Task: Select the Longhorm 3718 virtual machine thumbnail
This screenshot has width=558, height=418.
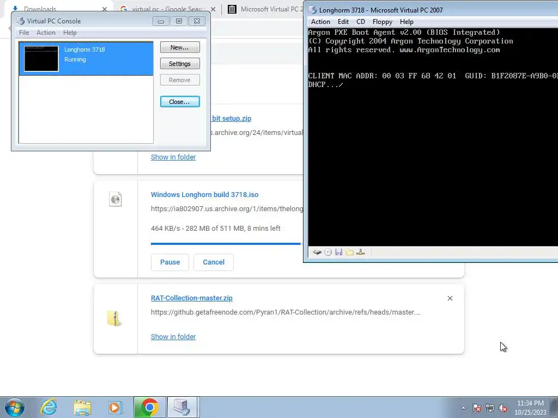Action: tap(41, 59)
